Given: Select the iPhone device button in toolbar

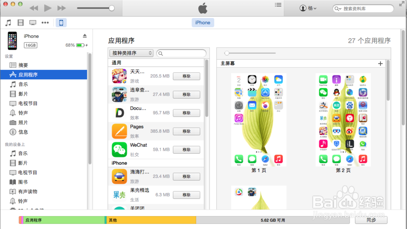Looking at the screenshot, I should 61,23.
